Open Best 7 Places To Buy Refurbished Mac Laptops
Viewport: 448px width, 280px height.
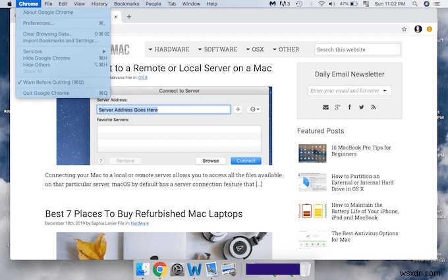pyautogui.click(x=144, y=213)
